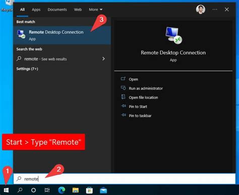Open Recycle Bin on desktop
This screenshot has height=195, width=239.
click(x=7, y=6)
